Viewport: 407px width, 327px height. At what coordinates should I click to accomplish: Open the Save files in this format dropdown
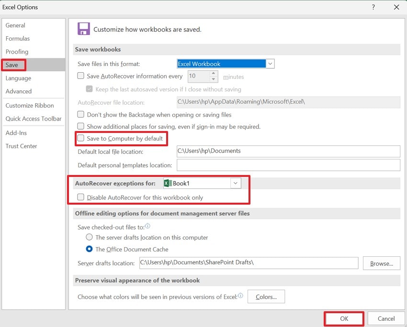pos(270,63)
